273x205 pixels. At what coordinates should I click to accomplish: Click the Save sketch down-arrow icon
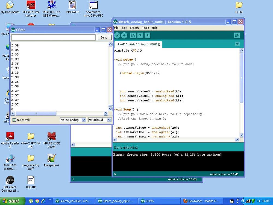[147, 35]
